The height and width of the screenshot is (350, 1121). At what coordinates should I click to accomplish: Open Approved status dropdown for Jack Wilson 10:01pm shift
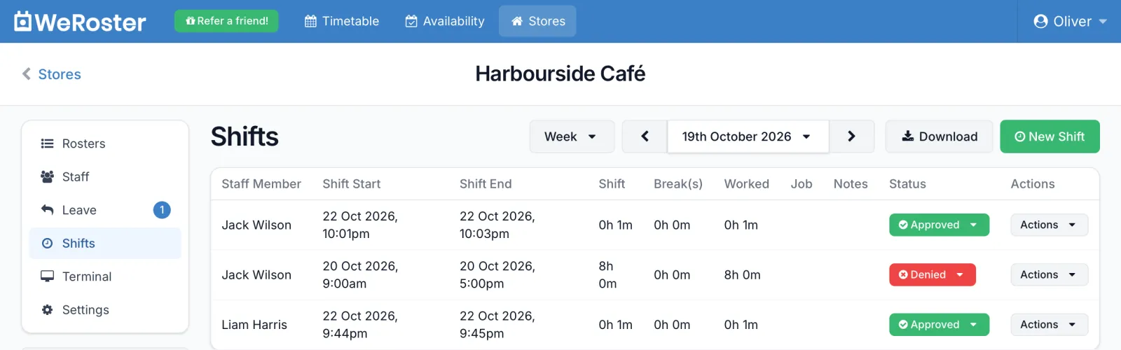click(x=939, y=225)
